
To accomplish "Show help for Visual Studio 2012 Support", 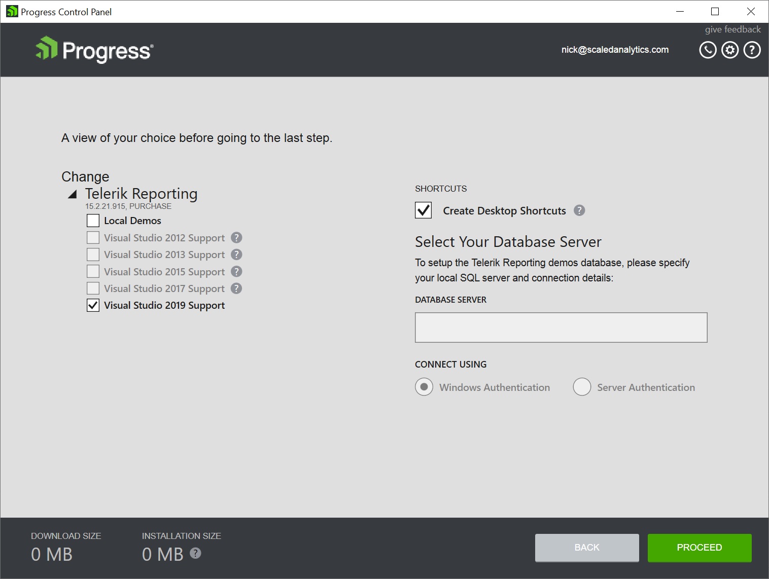I will click(x=236, y=237).
